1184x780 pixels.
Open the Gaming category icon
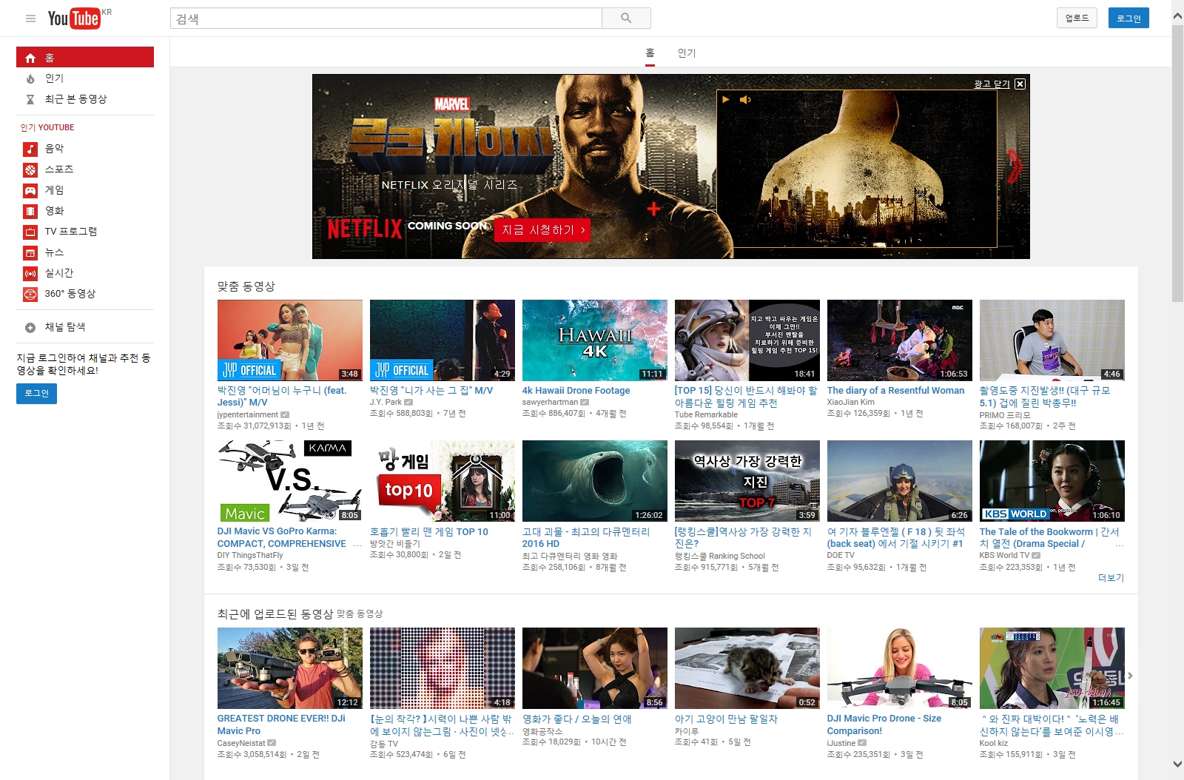click(30, 190)
